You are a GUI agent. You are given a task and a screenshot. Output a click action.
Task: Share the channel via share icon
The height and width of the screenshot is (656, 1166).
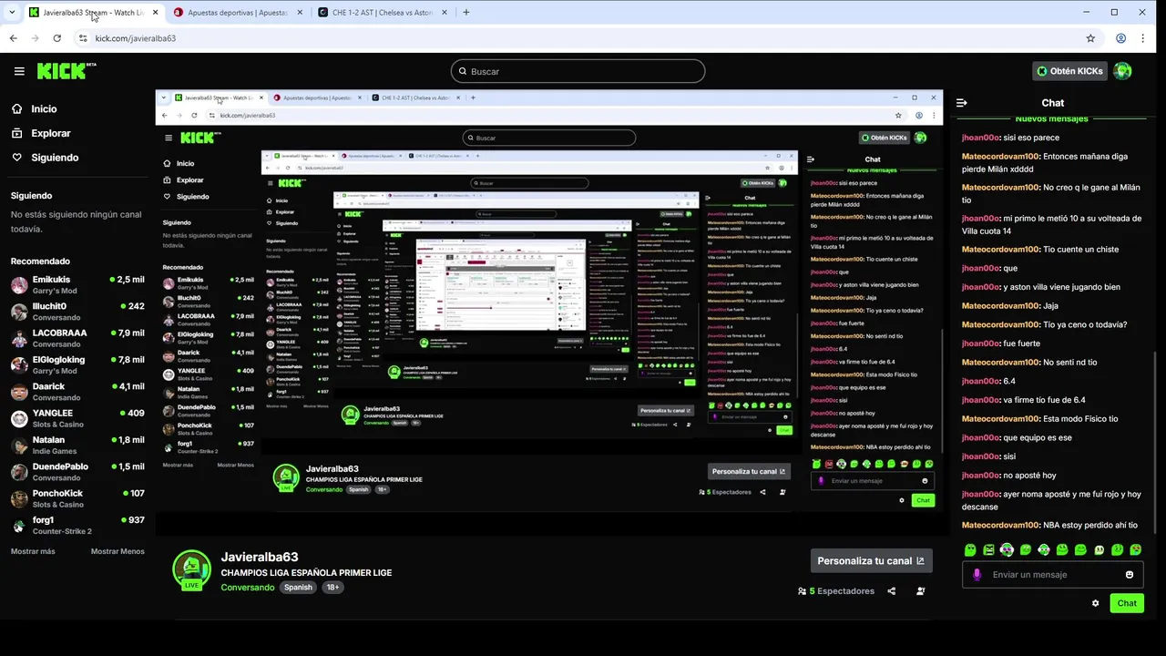click(x=891, y=591)
